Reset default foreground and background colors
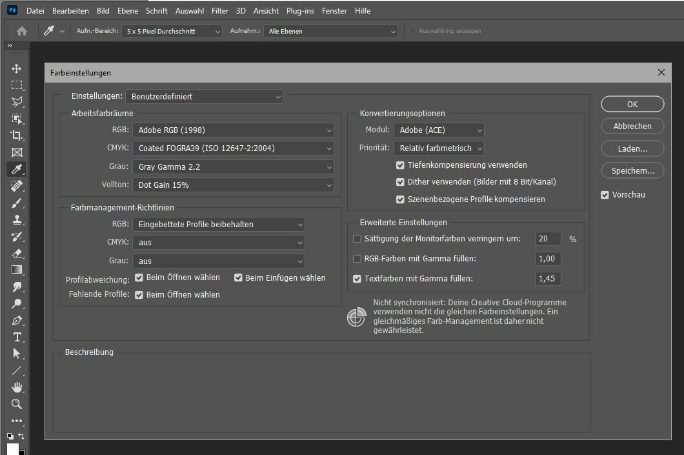The width and height of the screenshot is (684, 455). pos(10,436)
